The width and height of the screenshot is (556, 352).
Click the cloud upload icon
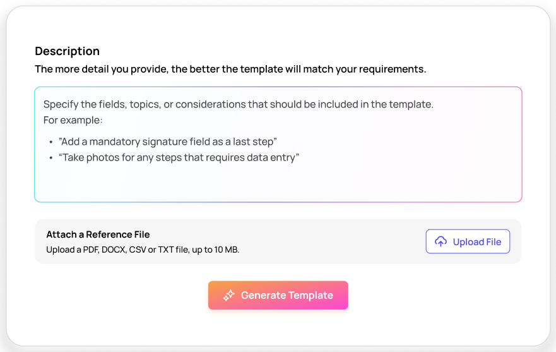point(441,241)
